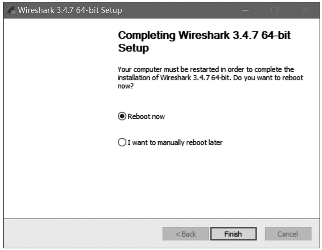Click the "Wireshark 3.4.7 64-bit Setup" title bar text
The image size is (322, 250).
(70, 10)
